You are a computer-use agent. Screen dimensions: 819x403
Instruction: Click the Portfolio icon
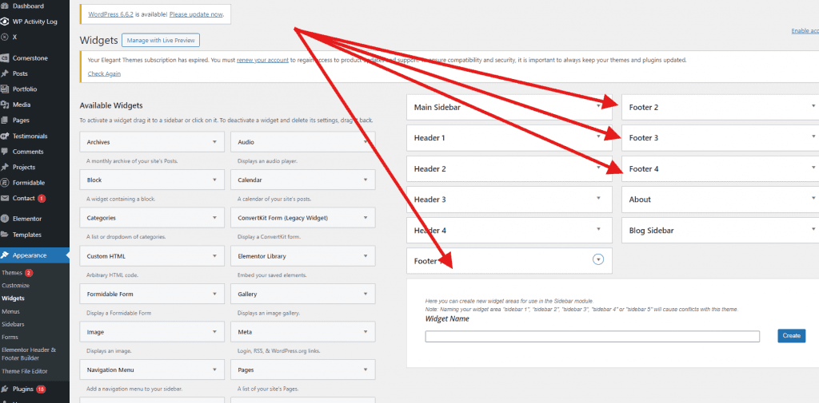coord(5,89)
